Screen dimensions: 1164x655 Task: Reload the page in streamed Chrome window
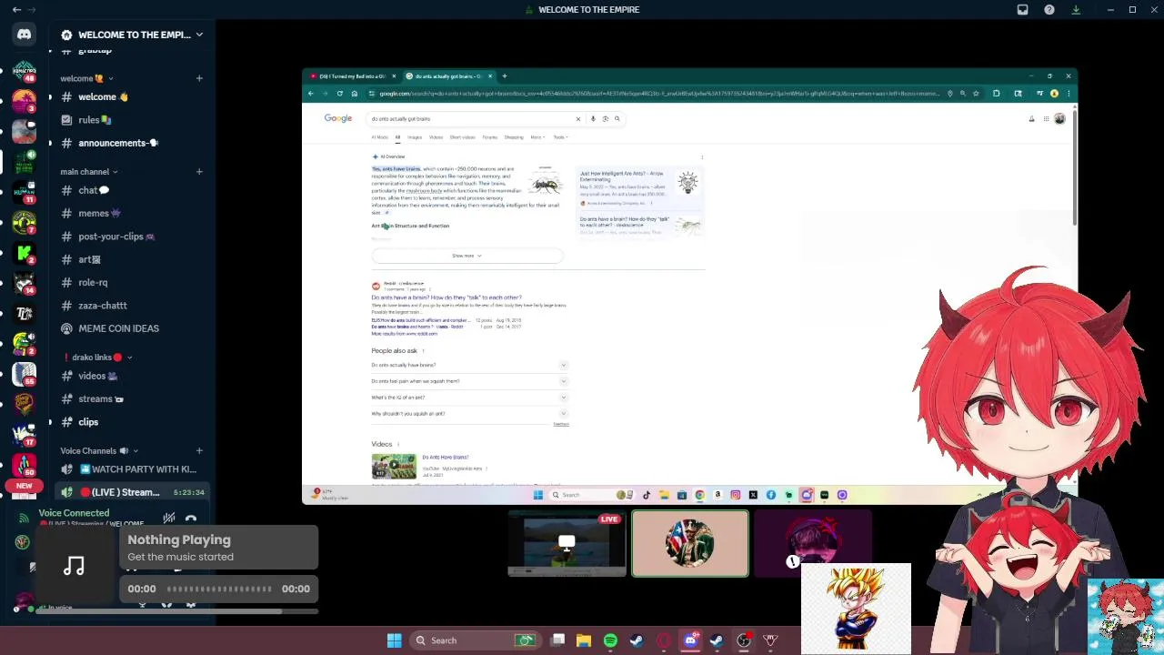coord(340,93)
